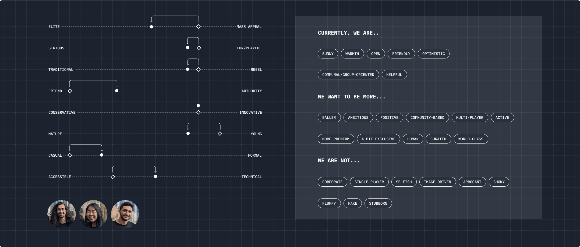This screenshot has height=247, width=580.
Task: Click the circle dot above Conservative–Innovative scale
Action: click(198, 106)
